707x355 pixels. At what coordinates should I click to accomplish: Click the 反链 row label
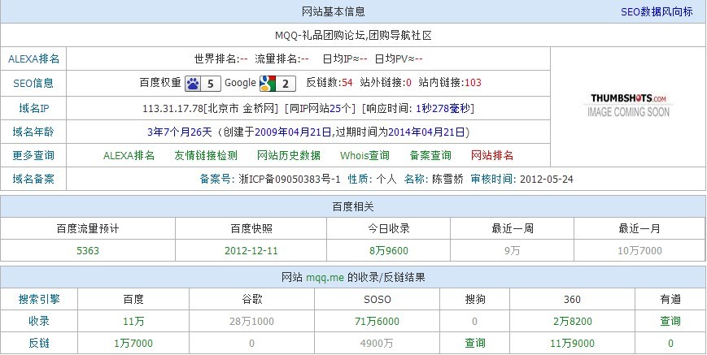pyautogui.click(x=39, y=344)
